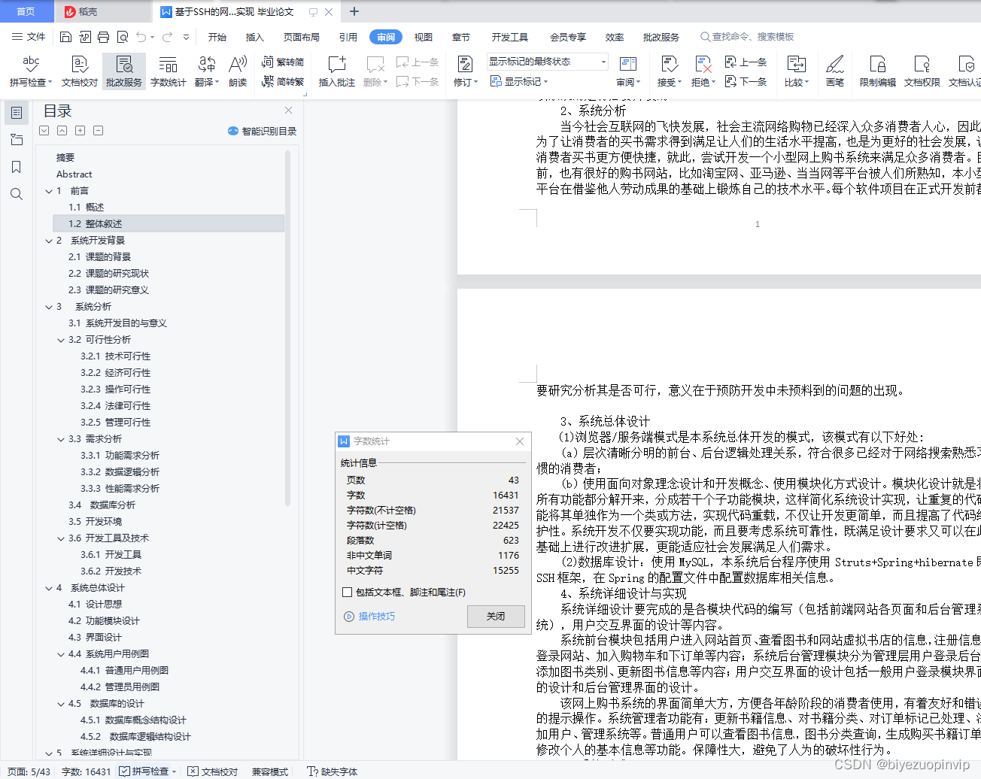Open the bookmark panel in sidebar
Viewport: 981px width, 779px height.
(x=17, y=167)
